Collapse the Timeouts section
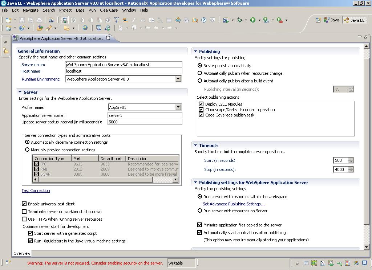 click(195, 145)
